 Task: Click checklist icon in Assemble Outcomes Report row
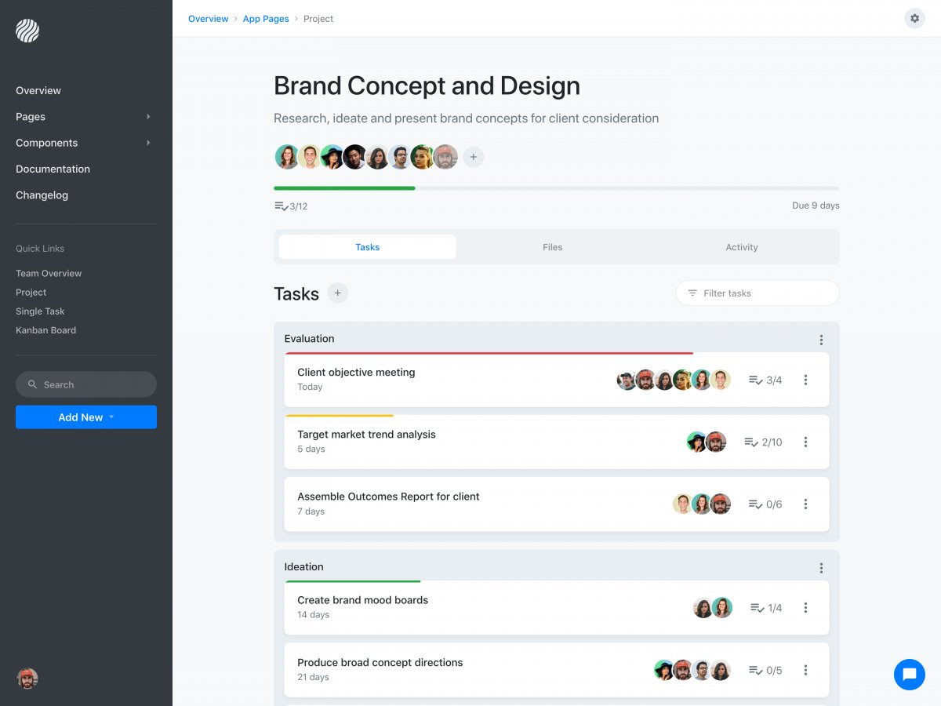click(x=756, y=504)
